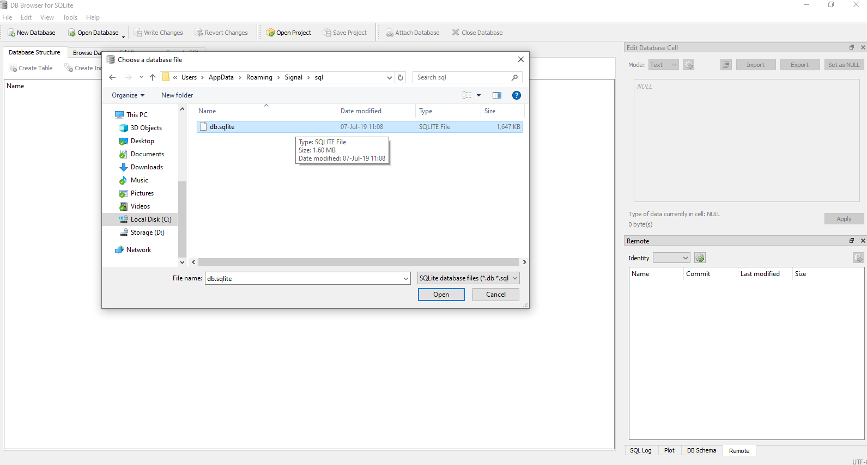867x465 pixels.
Task: Close the Remote panel
Action: [x=863, y=241]
